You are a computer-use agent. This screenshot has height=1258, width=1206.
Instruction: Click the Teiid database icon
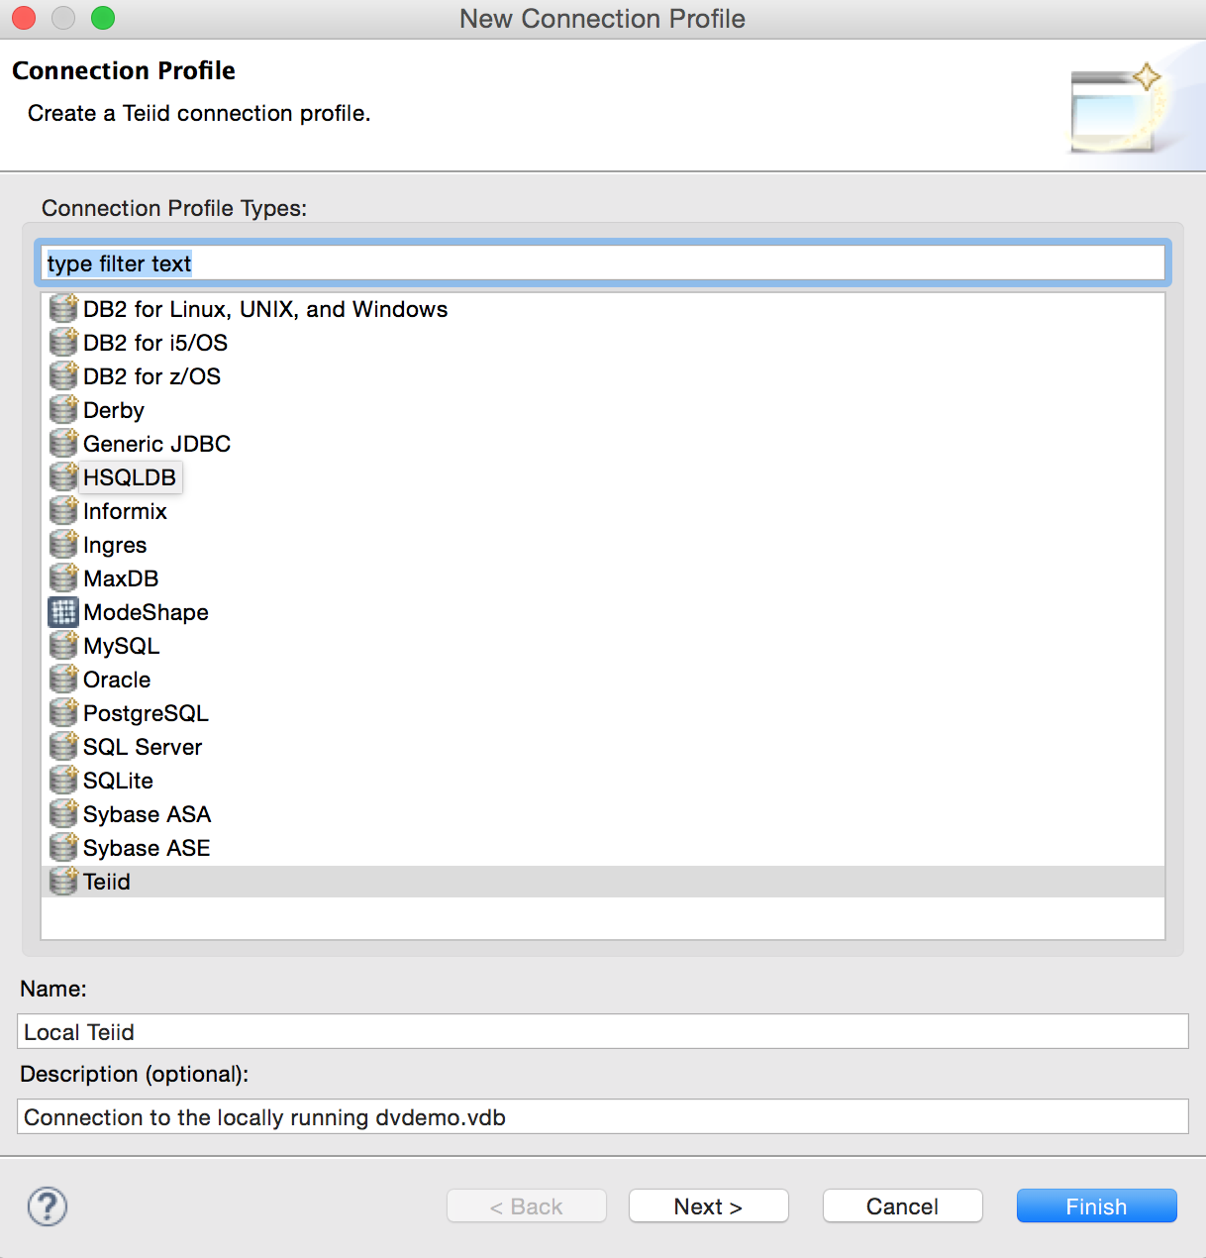coord(62,881)
